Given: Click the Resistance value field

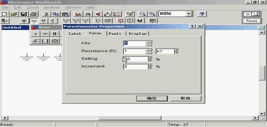Looking at the screenshot, I should pyautogui.click(x=134, y=51).
